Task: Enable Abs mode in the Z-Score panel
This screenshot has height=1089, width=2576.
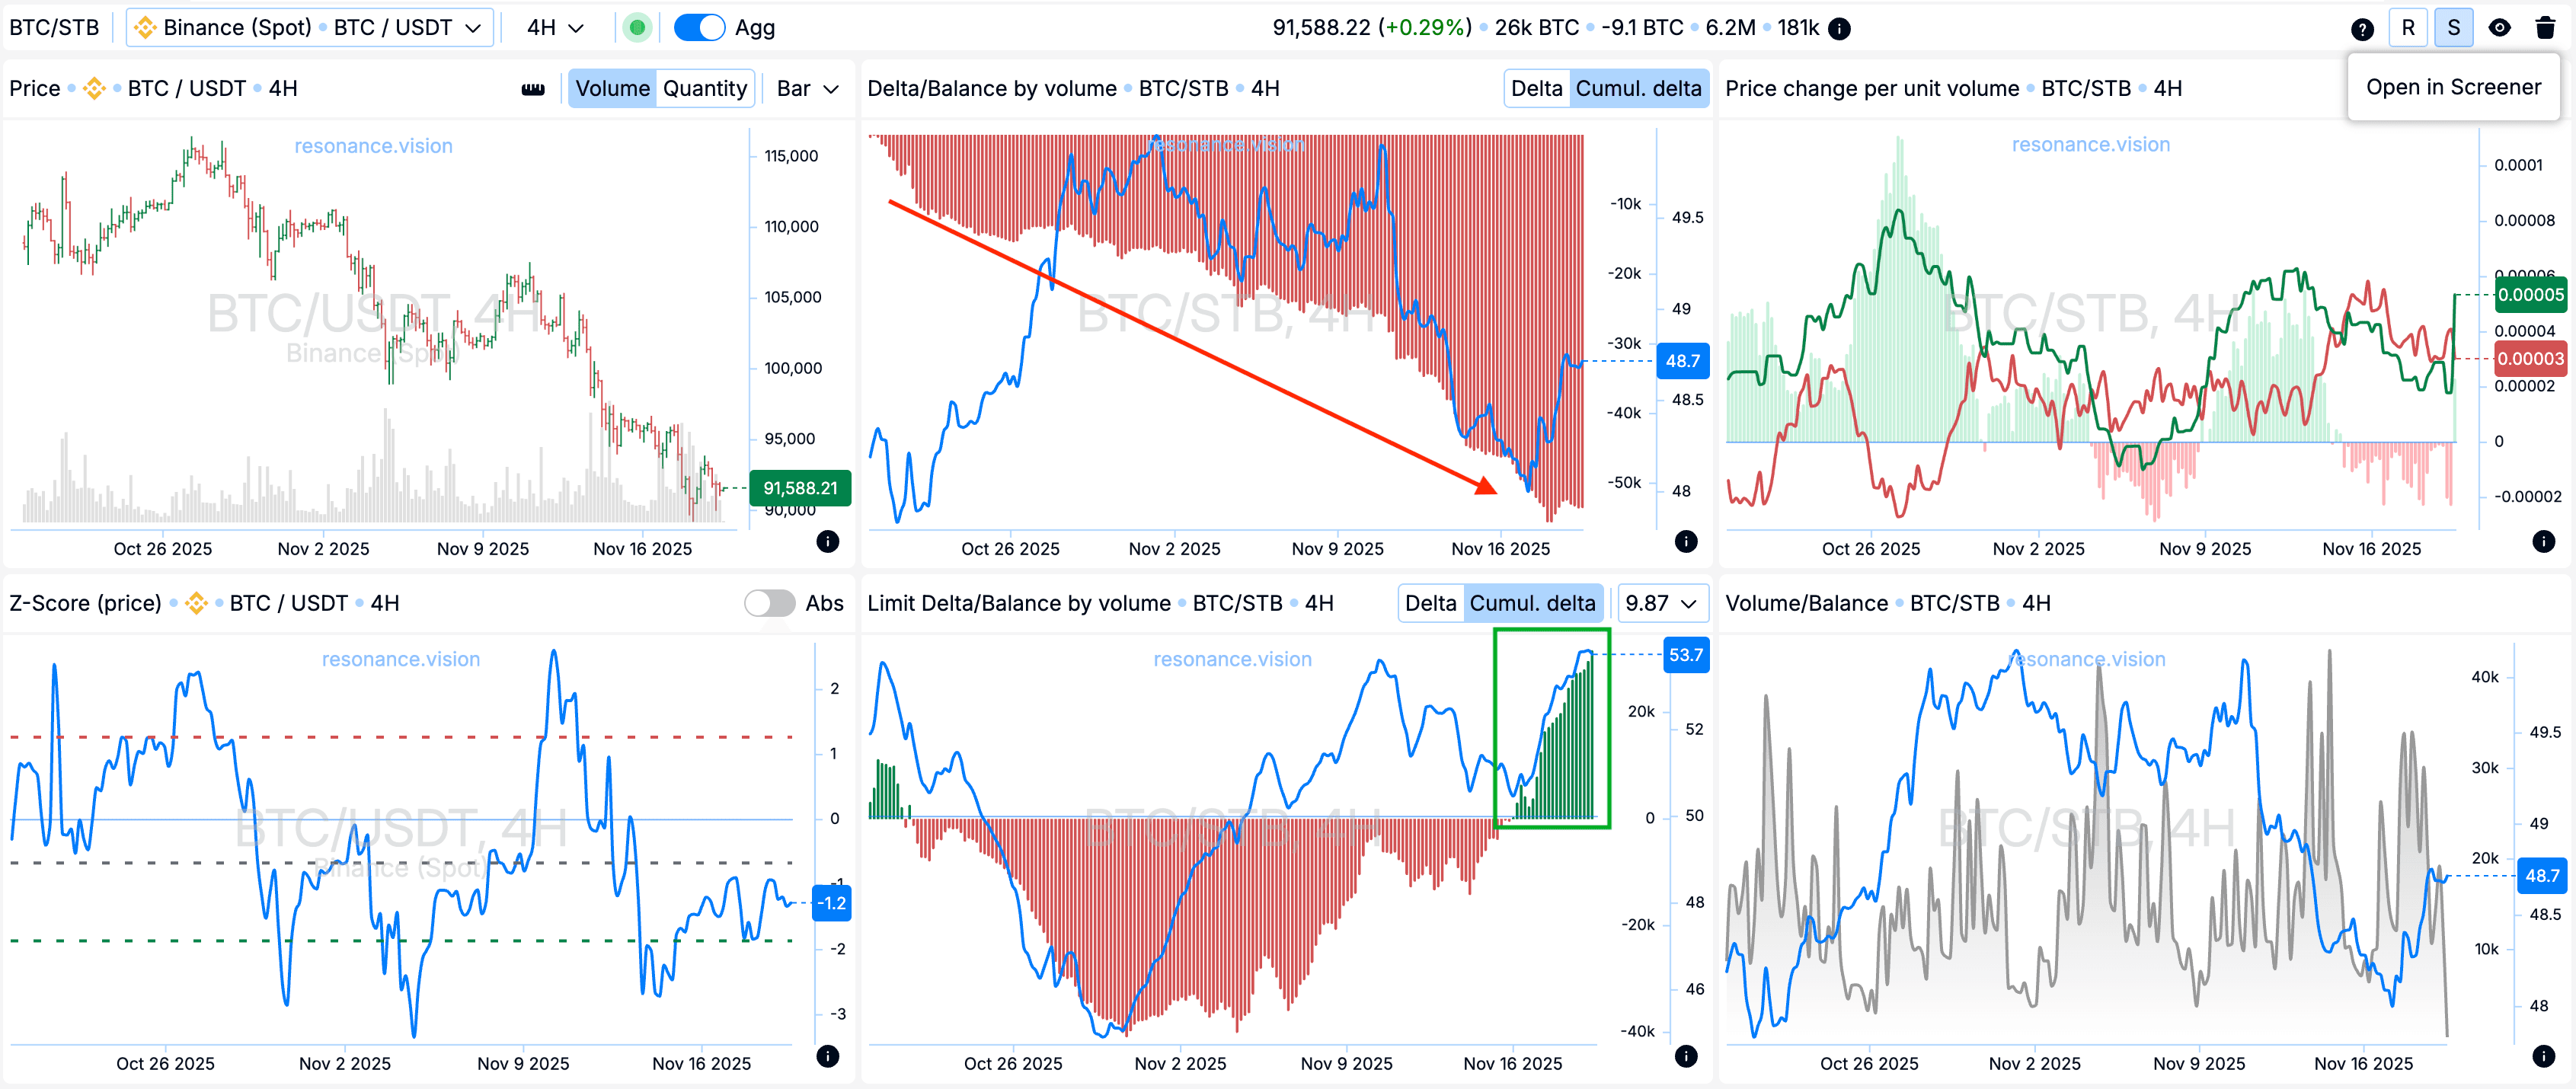Action: 770,603
